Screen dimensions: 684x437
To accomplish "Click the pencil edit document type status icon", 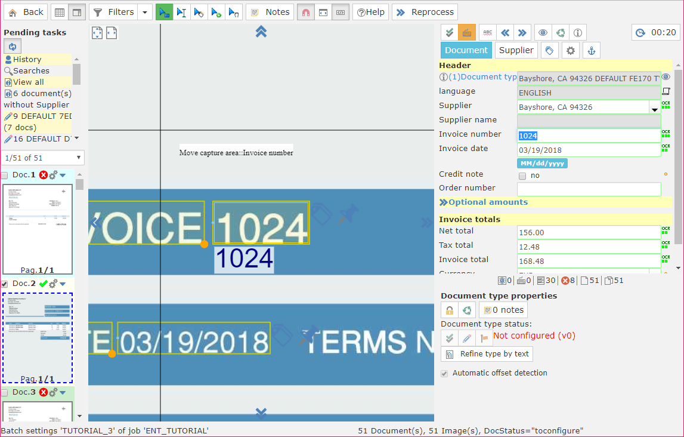I will [467, 338].
